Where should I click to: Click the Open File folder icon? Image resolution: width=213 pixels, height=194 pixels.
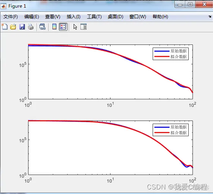tap(13, 27)
